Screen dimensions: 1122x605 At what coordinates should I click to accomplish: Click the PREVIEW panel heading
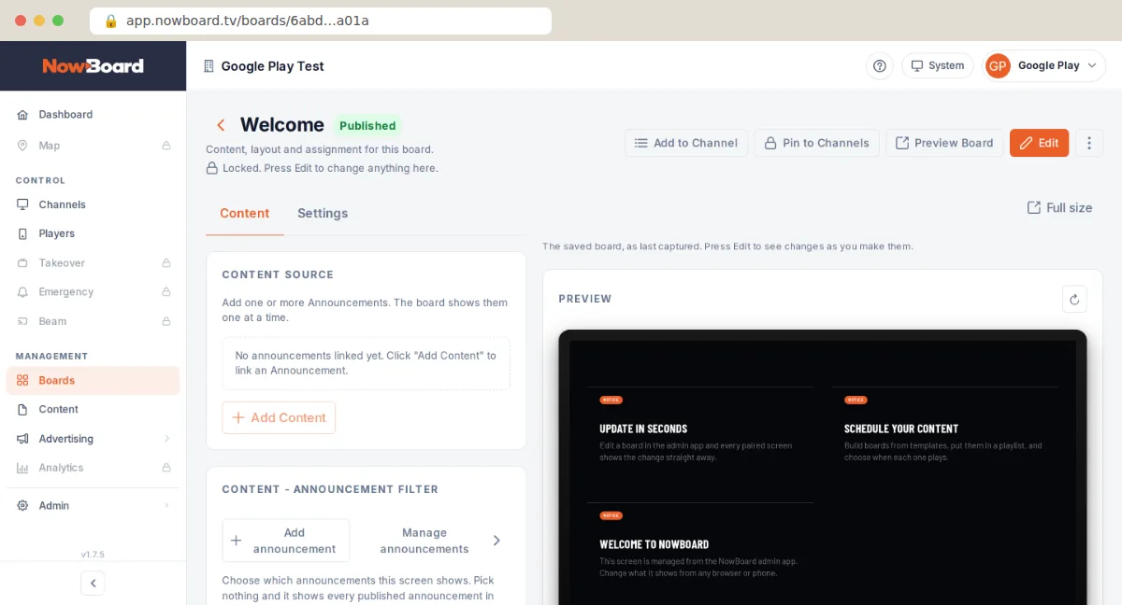pos(585,299)
